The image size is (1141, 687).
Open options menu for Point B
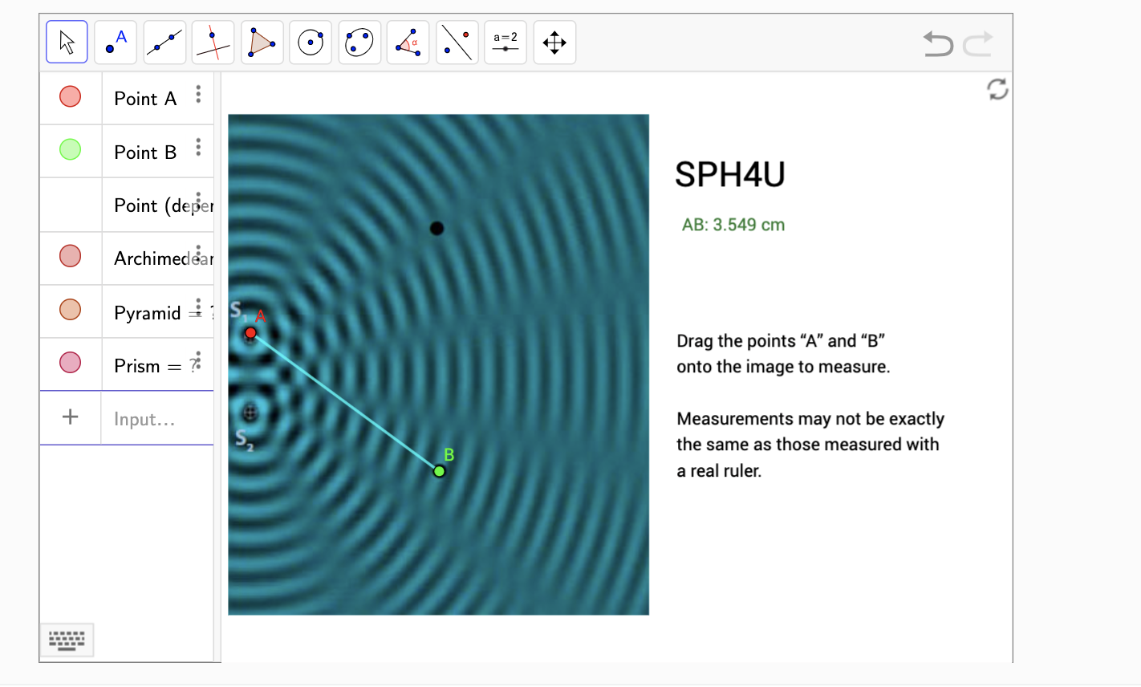tap(198, 148)
